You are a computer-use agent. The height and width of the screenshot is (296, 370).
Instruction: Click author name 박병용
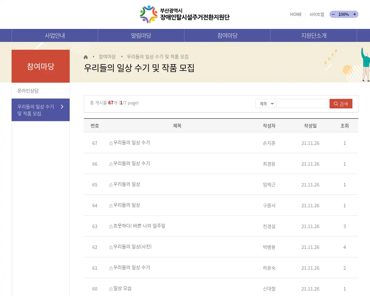269,247
